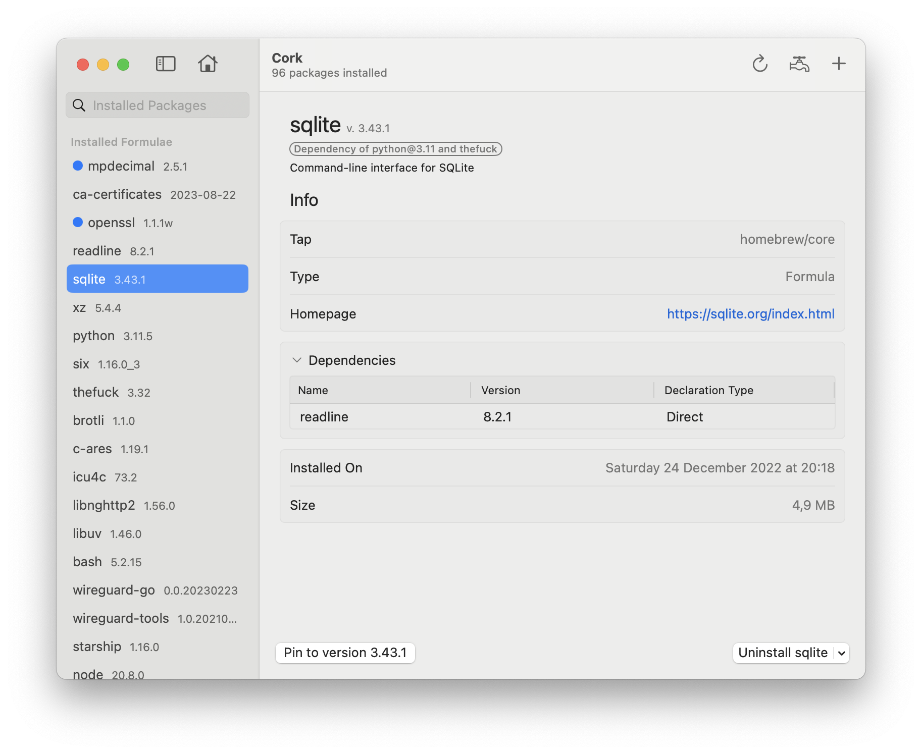Click the 4,9 MB size value

click(813, 505)
